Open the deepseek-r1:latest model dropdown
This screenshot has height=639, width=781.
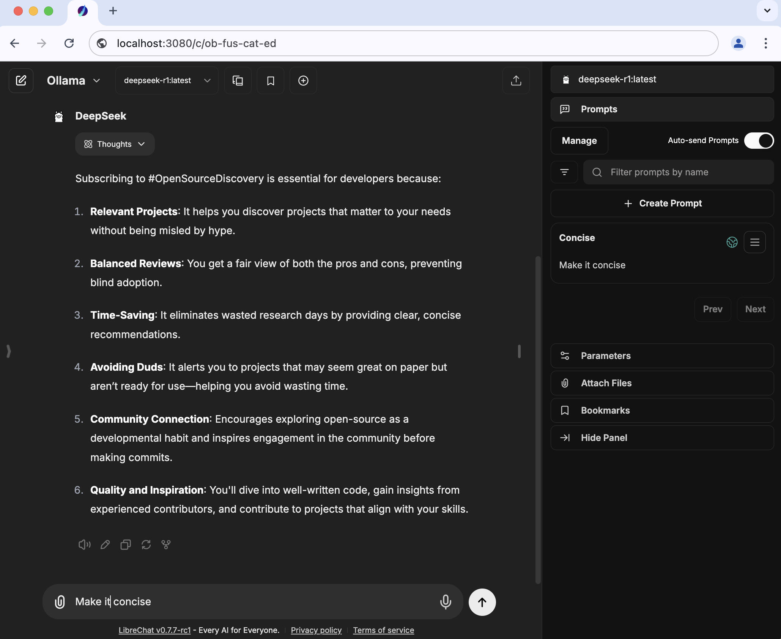click(x=167, y=80)
